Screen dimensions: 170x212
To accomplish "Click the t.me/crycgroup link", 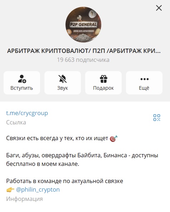I will (27, 113).
